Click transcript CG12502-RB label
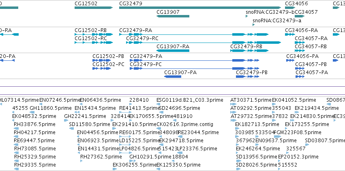This screenshot has width=345, height=171. point(91,30)
